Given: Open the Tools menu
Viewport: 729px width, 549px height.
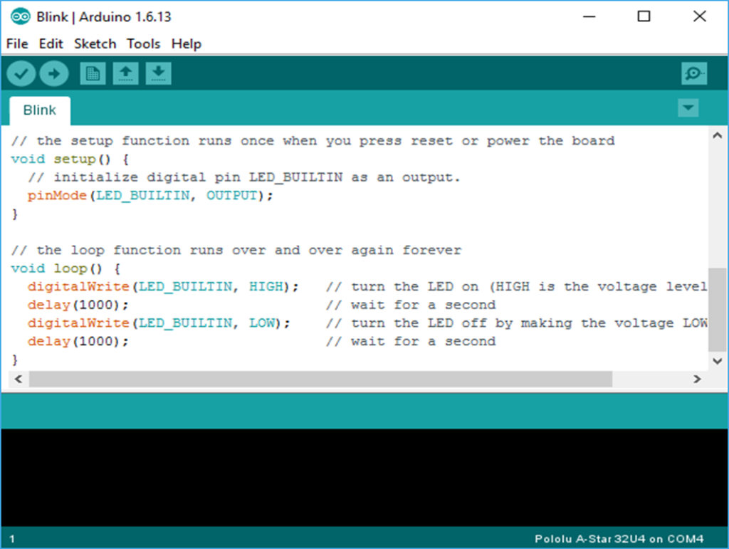Looking at the screenshot, I should pos(143,43).
